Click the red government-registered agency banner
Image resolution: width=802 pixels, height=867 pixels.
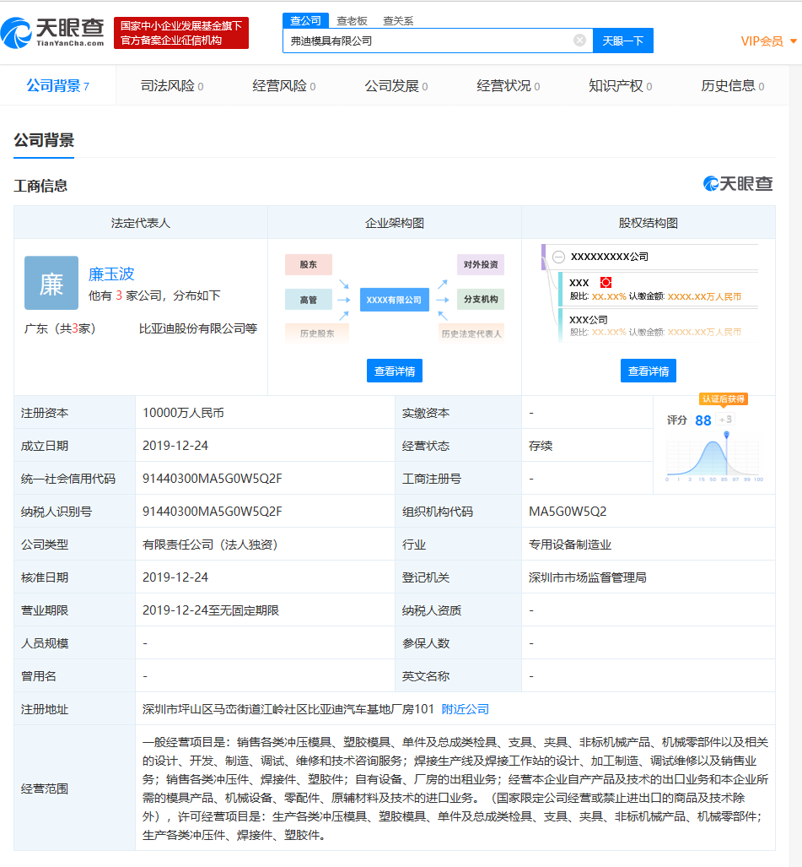[181, 33]
